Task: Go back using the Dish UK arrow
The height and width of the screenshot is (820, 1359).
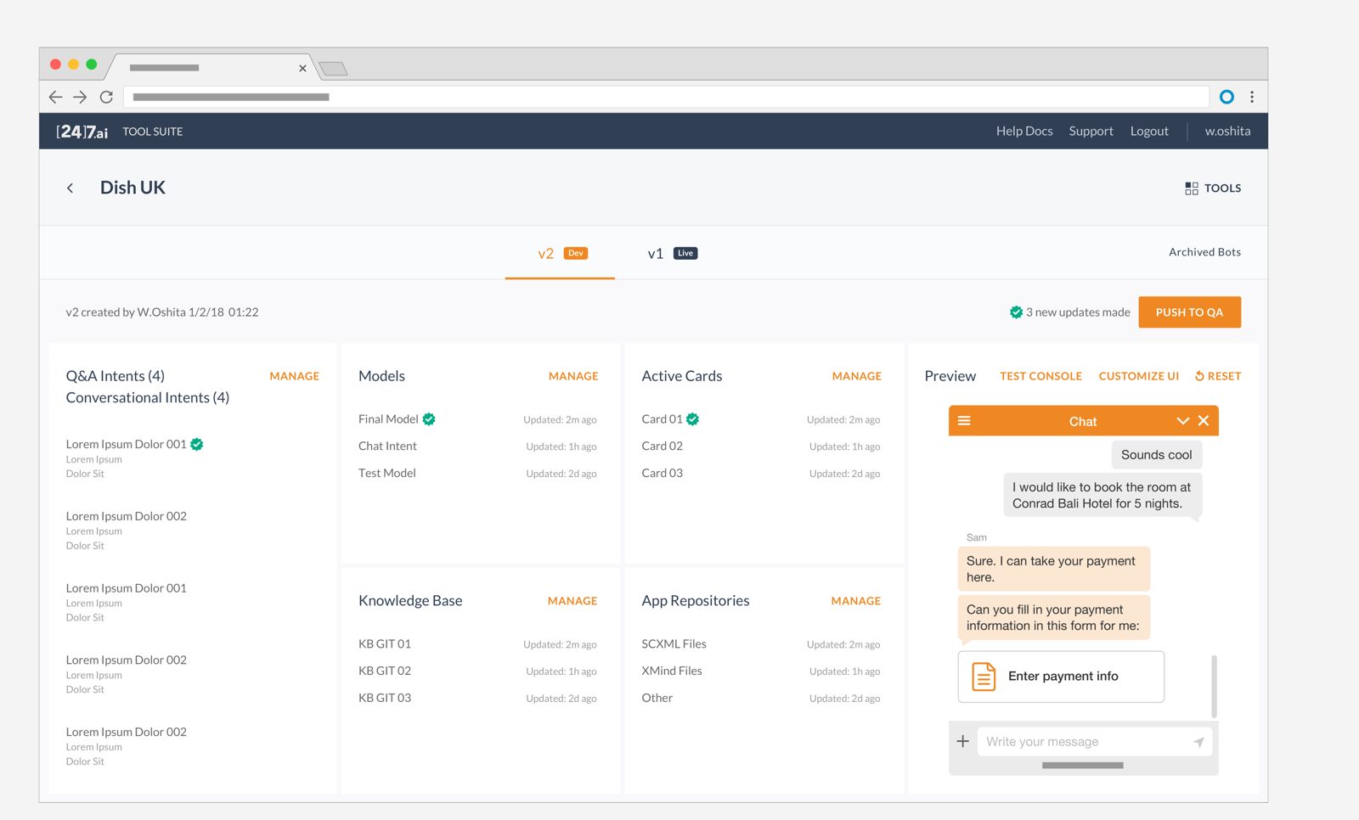Action: [70, 188]
